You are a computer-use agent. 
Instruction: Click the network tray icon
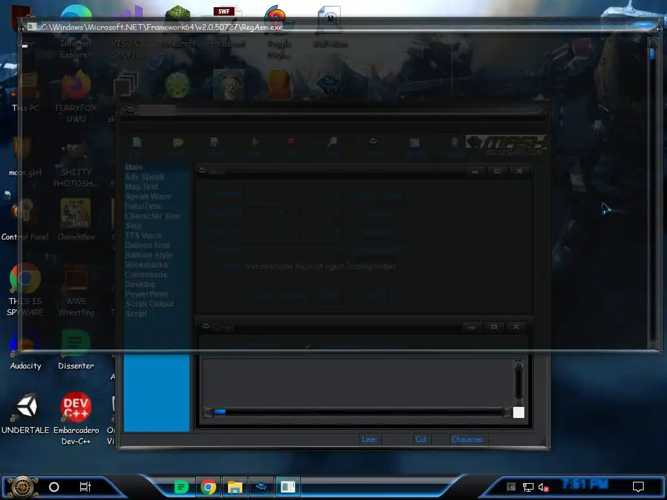pyautogui.click(x=528, y=487)
